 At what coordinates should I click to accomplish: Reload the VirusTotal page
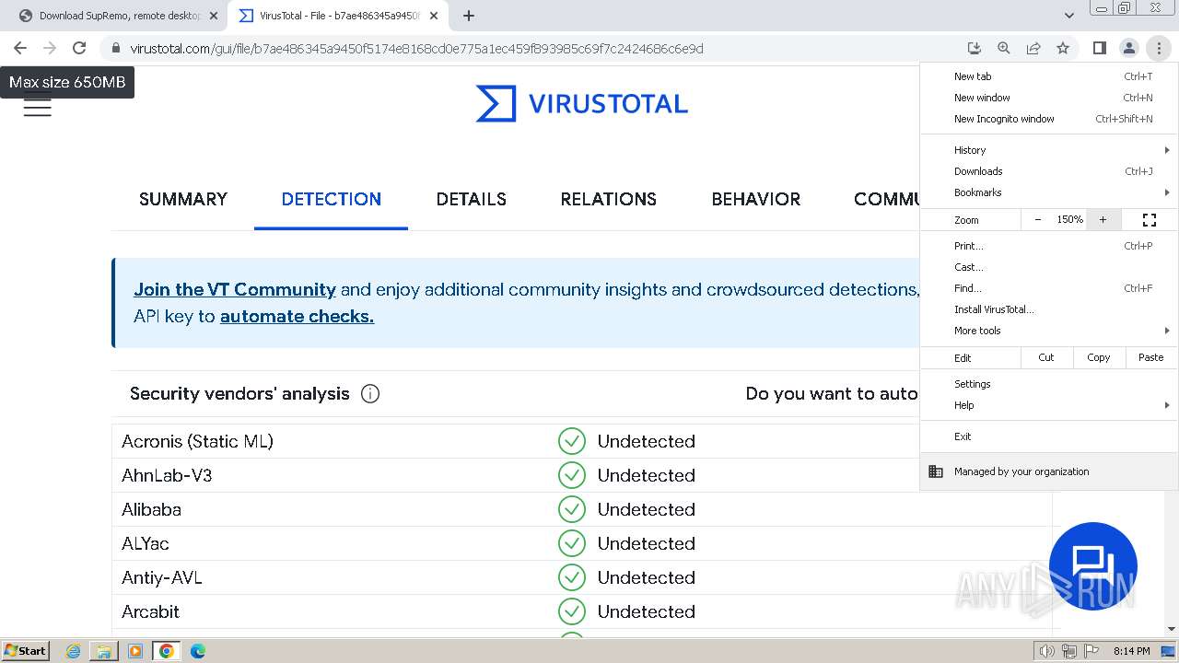pos(79,48)
